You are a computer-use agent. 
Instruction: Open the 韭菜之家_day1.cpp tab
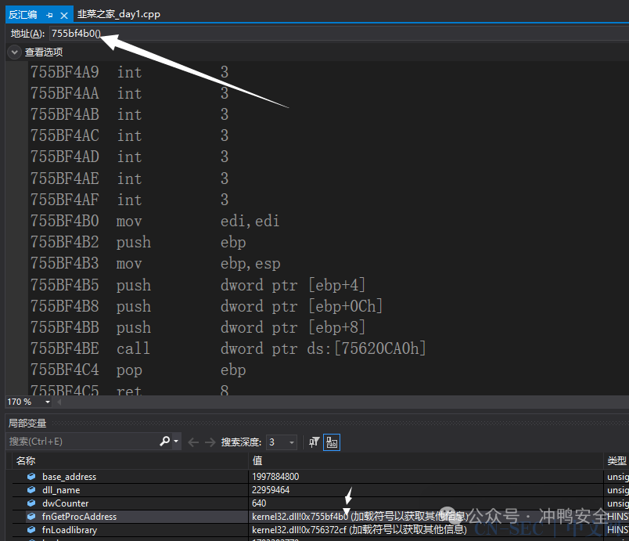point(118,14)
